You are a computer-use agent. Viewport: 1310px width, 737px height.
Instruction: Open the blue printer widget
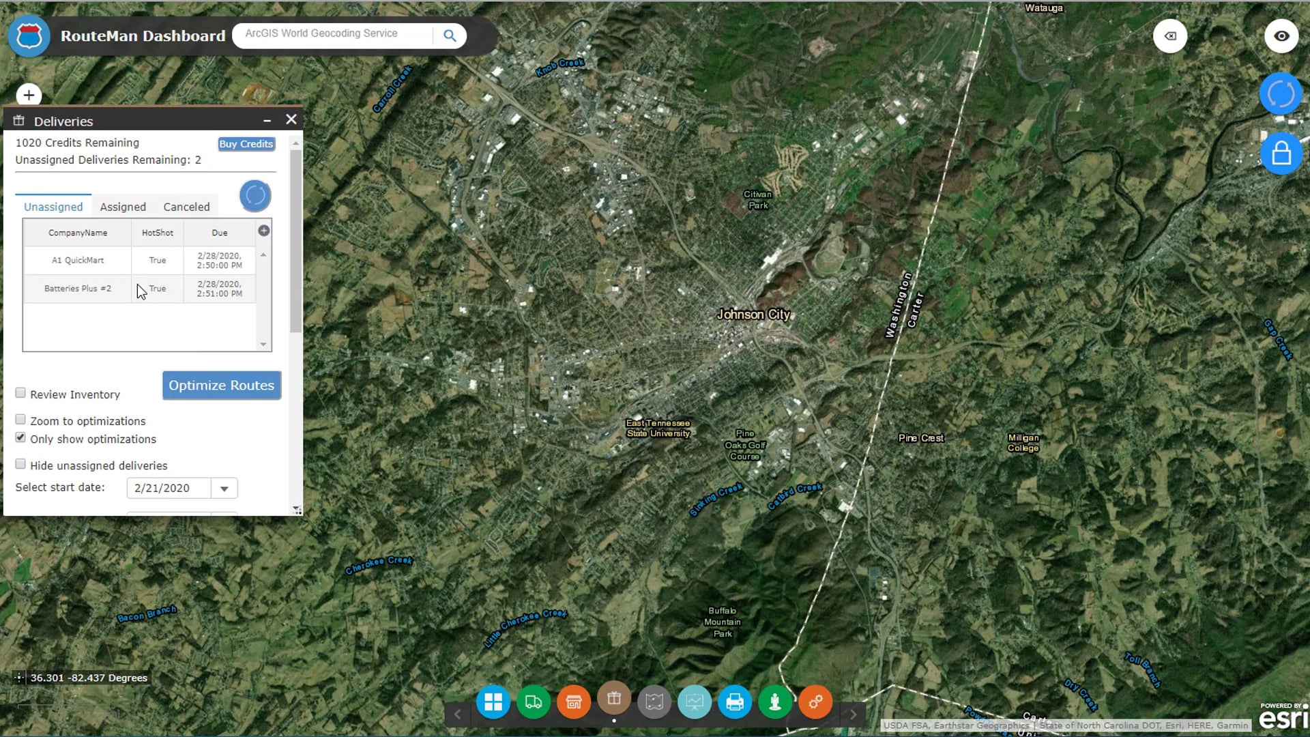[x=735, y=702]
